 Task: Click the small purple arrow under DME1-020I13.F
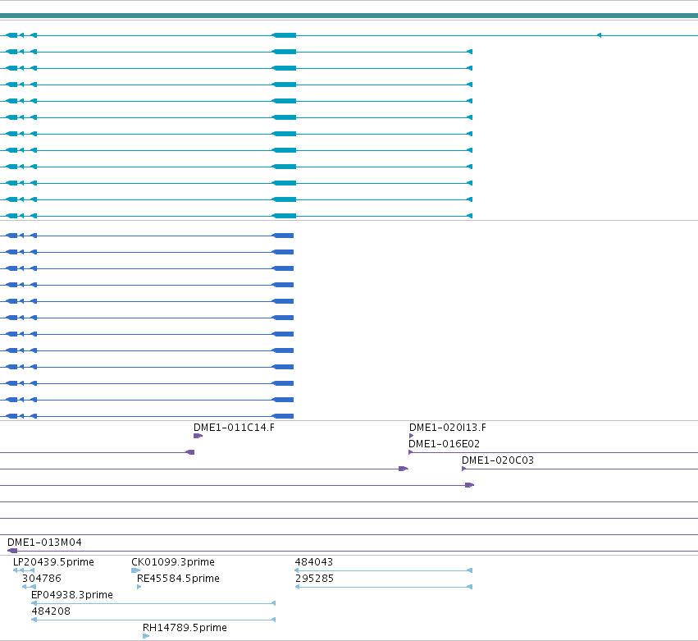click(x=411, y=436)
